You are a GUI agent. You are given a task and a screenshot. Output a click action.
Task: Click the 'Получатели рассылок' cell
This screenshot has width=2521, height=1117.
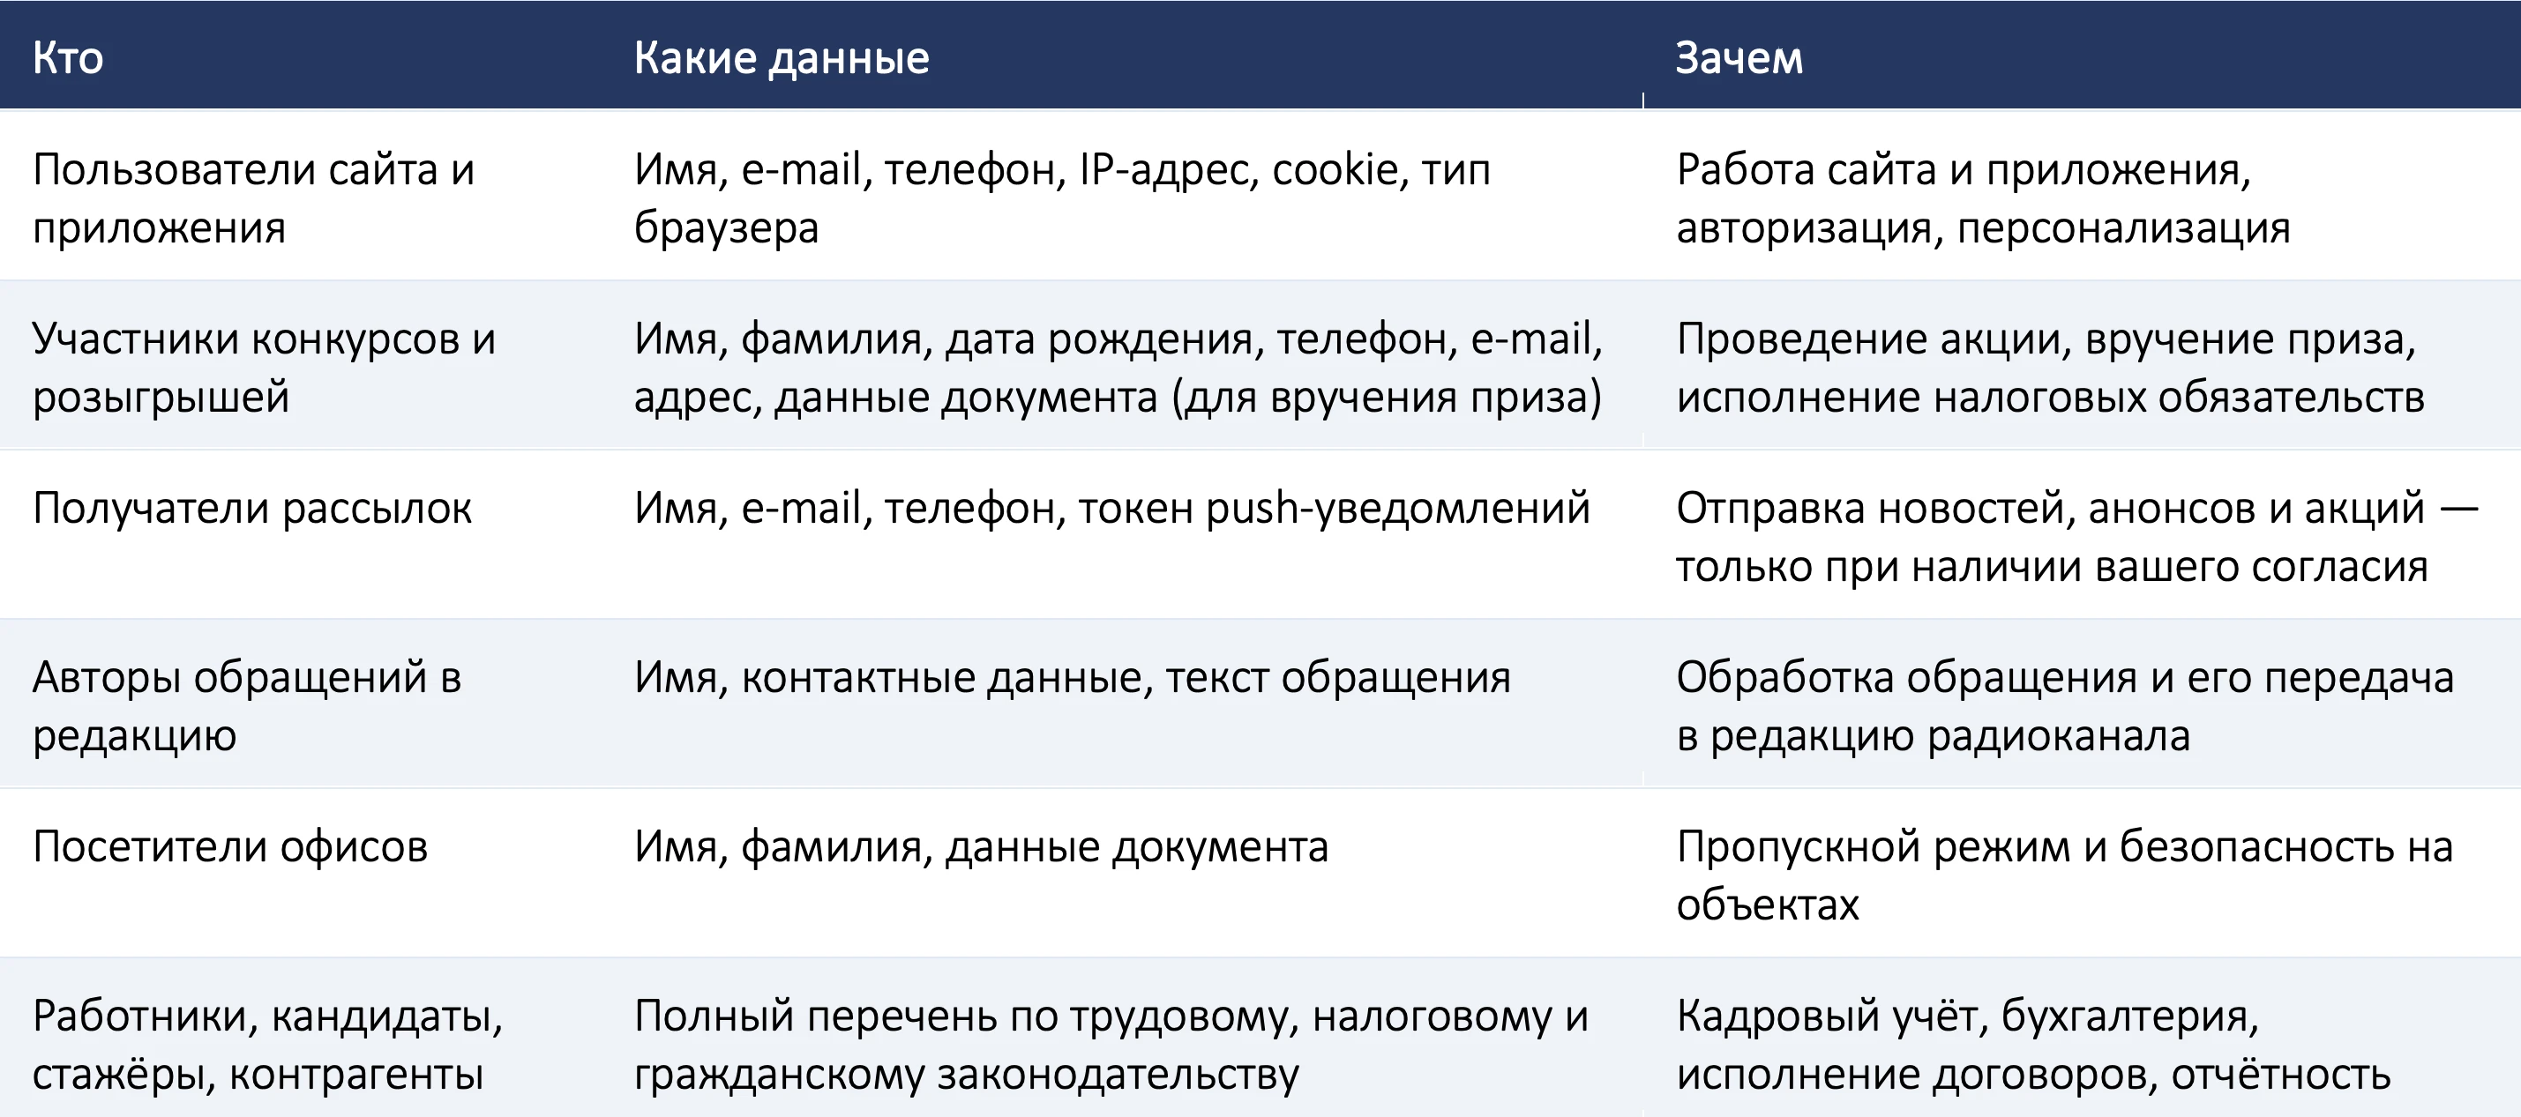coord(301,535)
